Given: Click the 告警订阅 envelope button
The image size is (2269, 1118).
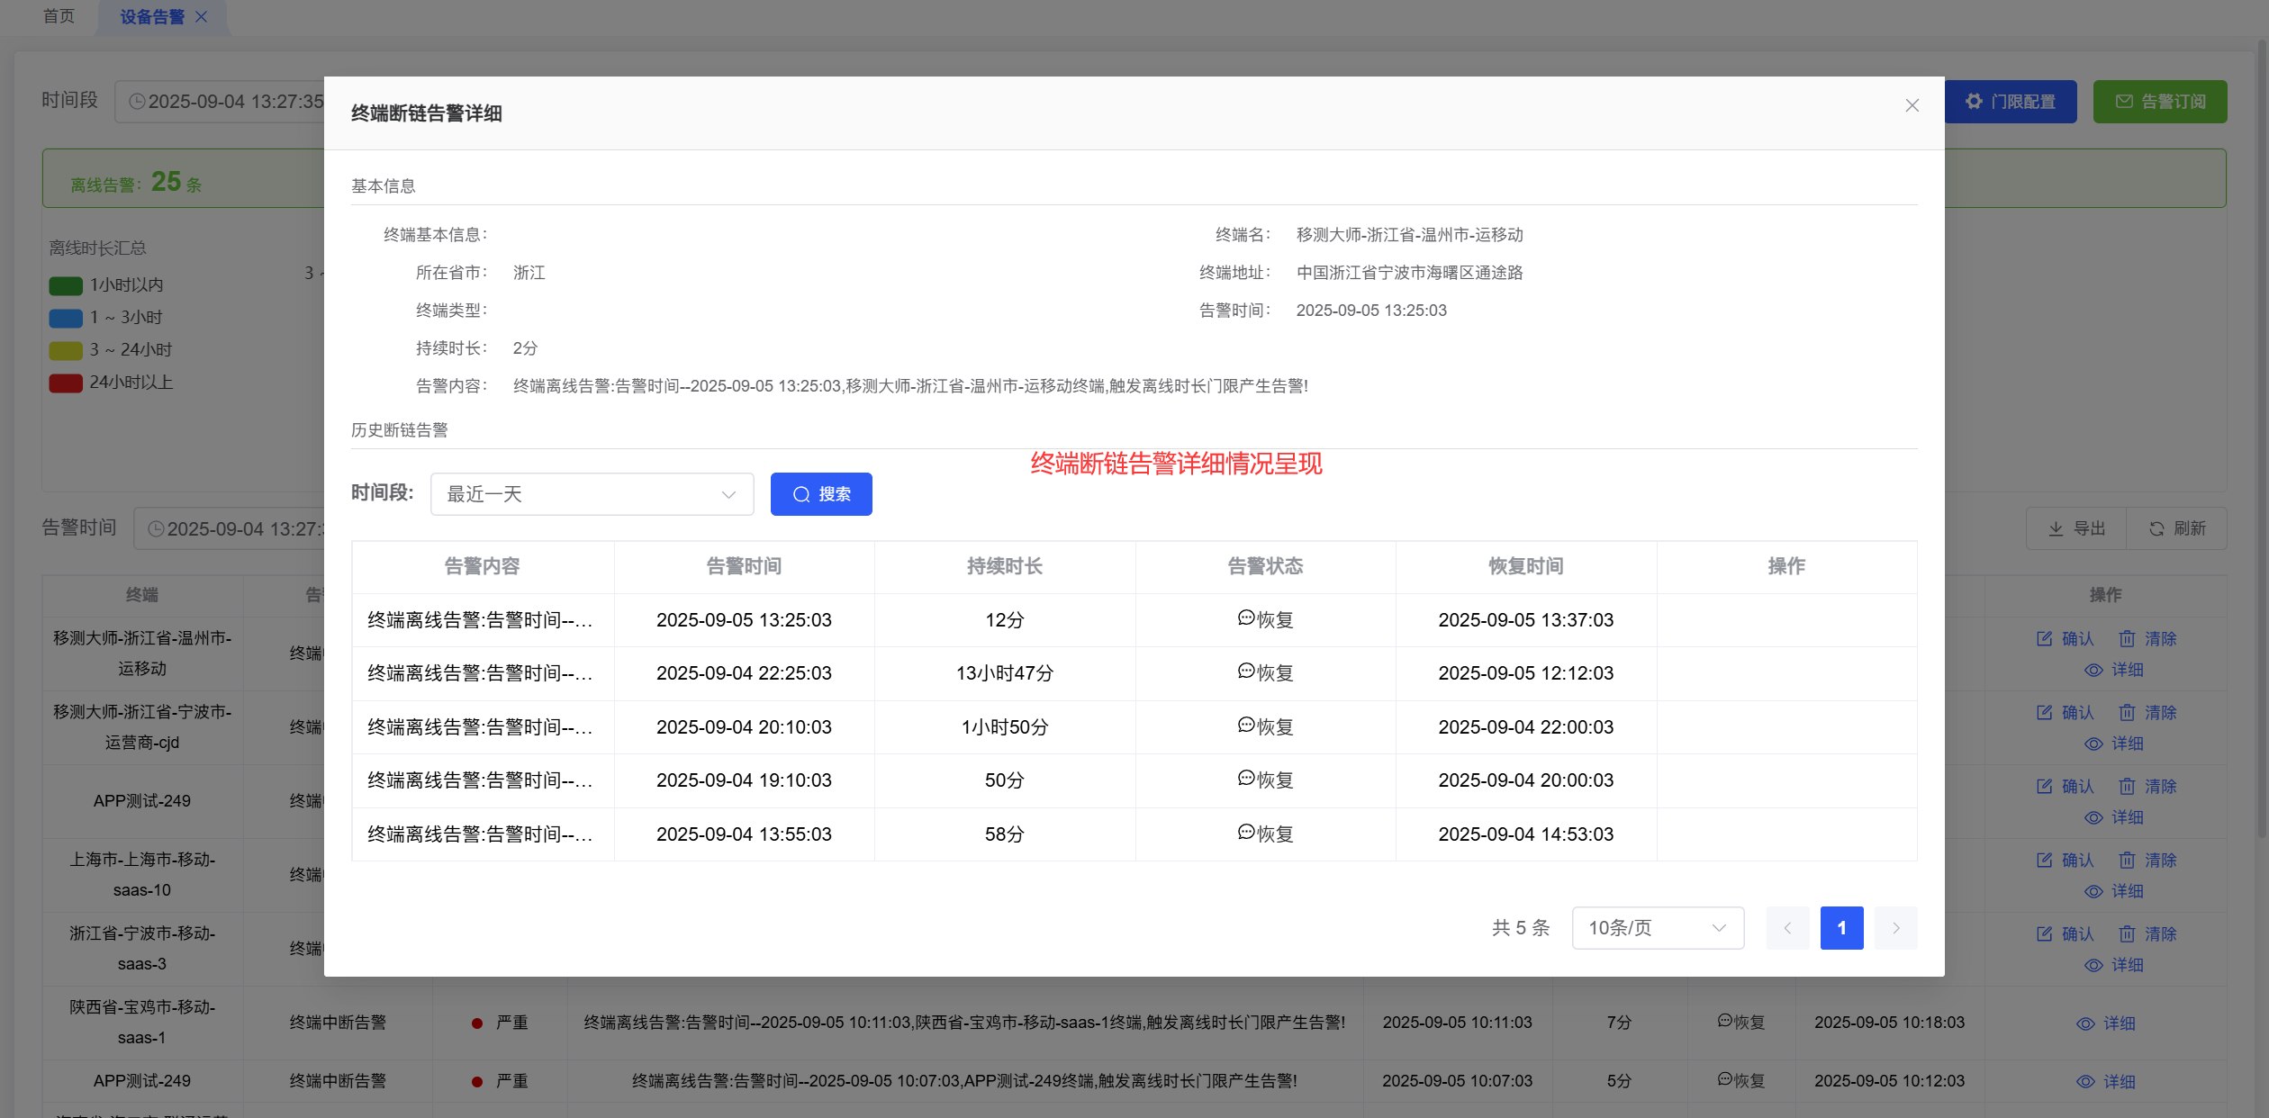Looking at the screenshot, I should (2159, 102).
